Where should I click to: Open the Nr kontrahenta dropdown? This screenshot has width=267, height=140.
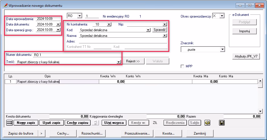[109, 24]
